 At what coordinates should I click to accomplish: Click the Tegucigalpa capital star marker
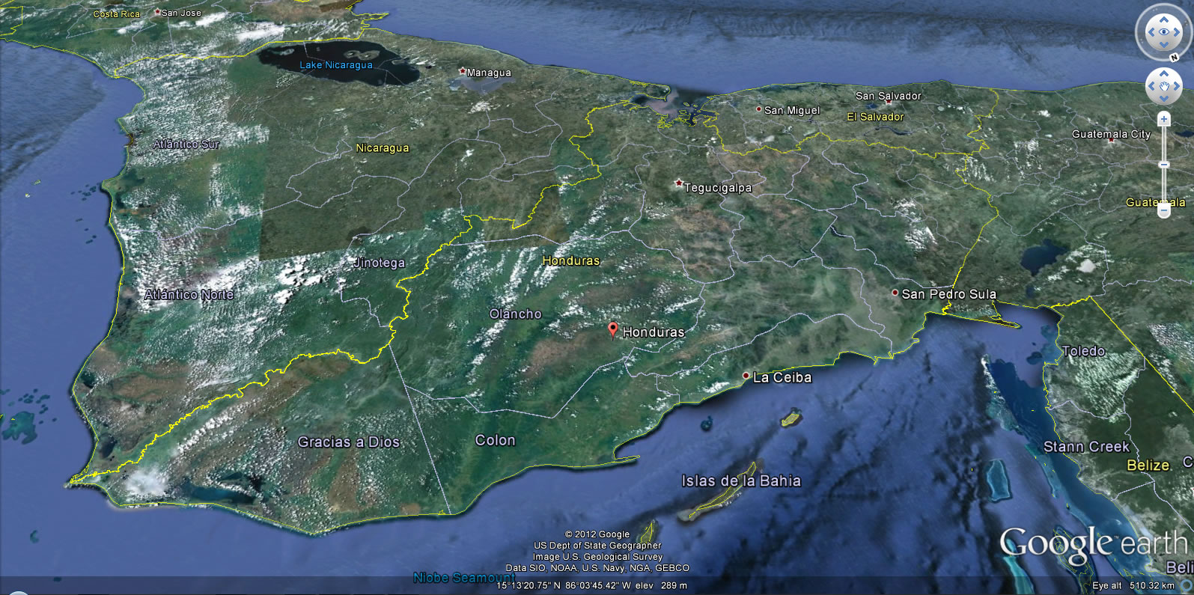(x=679, y=183)
